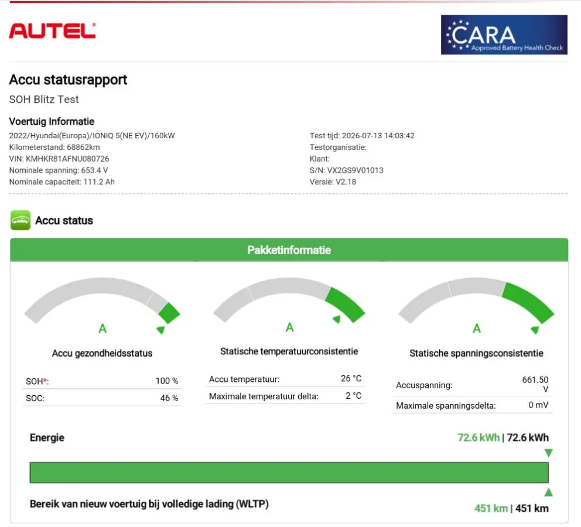Image resolution: width=581 pixels, height=527 pixels.
Task: Click the downward green marker above the energy bar
Action: 548,453
